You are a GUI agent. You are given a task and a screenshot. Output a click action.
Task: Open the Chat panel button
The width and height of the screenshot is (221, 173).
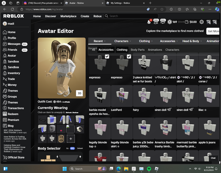[x=213, y=158]
